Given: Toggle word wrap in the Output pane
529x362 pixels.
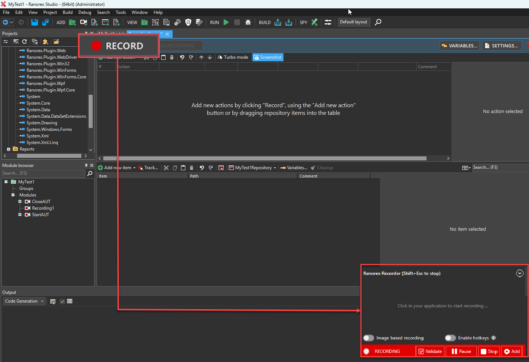Looking at the screenshot, I should (70, 301).
